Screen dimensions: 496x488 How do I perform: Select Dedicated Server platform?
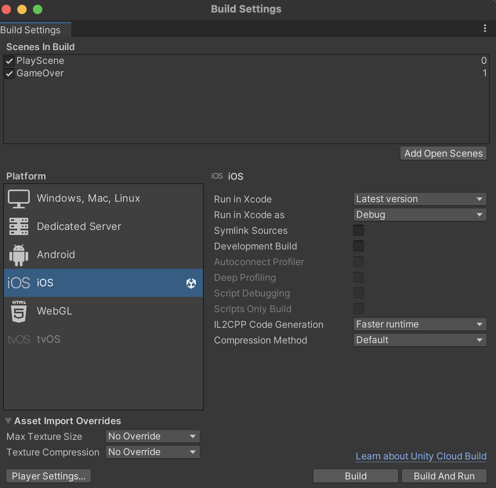tap(103, 226)
